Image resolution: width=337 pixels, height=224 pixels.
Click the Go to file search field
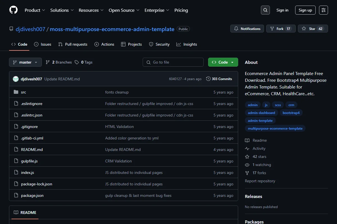pyautogui.click(x=173, y=62)
